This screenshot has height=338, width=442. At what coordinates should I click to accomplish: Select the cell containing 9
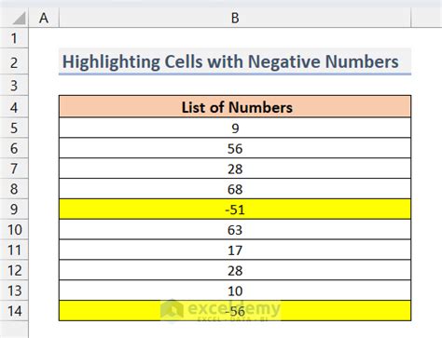coord(235,128)
